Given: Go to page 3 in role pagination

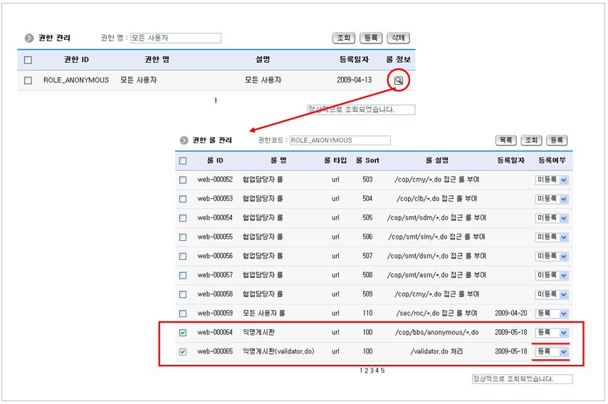Looking at the screenshot, I should click(x=372, y=371).
